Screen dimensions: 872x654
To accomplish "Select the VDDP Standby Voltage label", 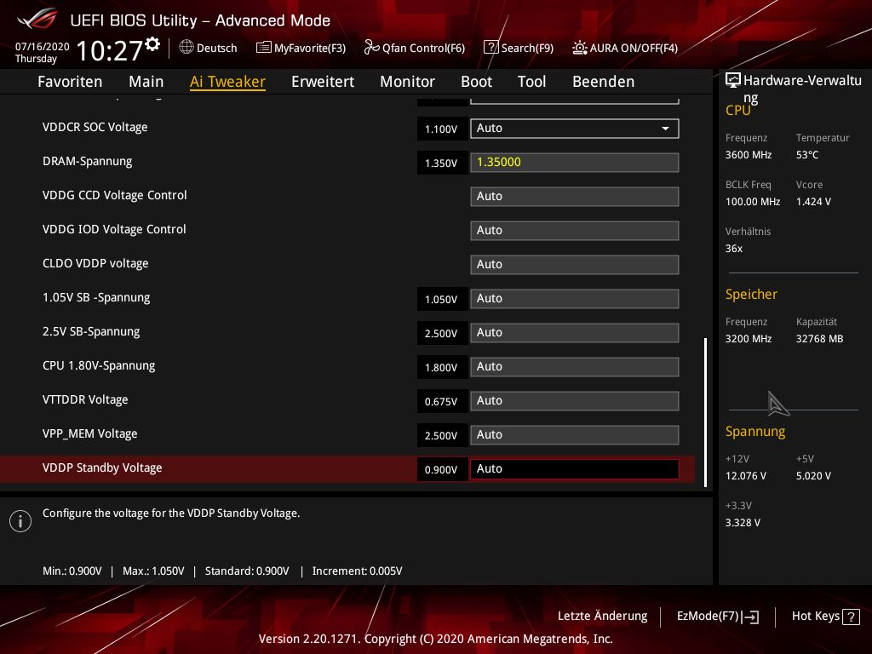I will [102, 468].
